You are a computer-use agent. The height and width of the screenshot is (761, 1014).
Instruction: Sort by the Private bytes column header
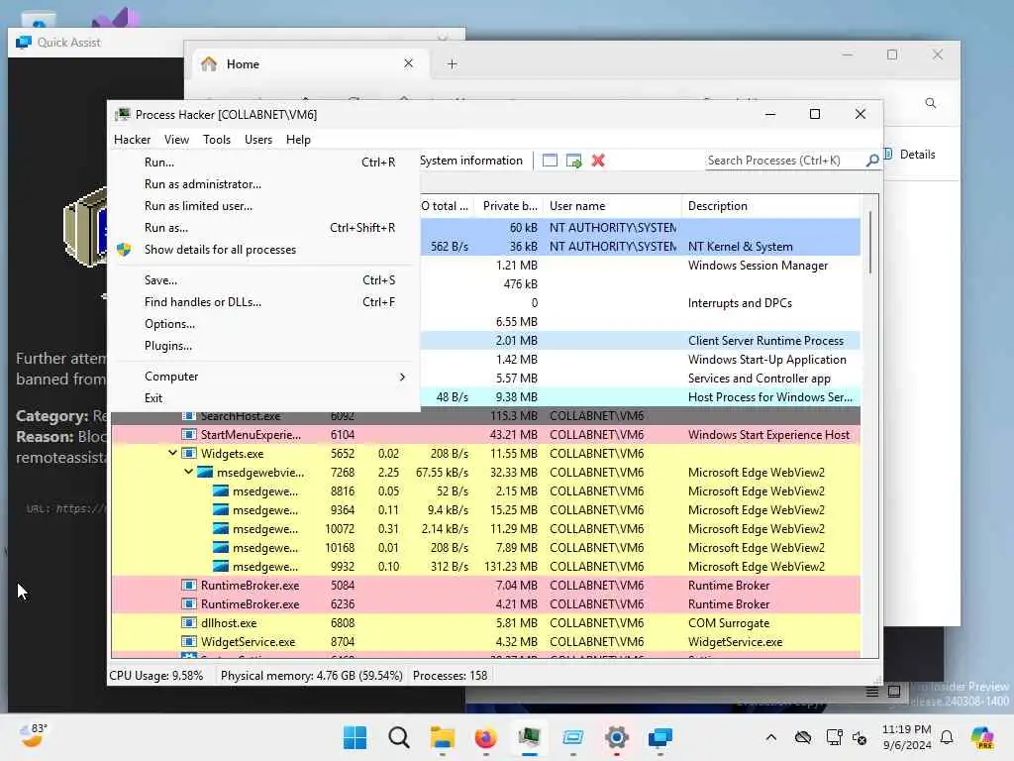coord(509,206)
